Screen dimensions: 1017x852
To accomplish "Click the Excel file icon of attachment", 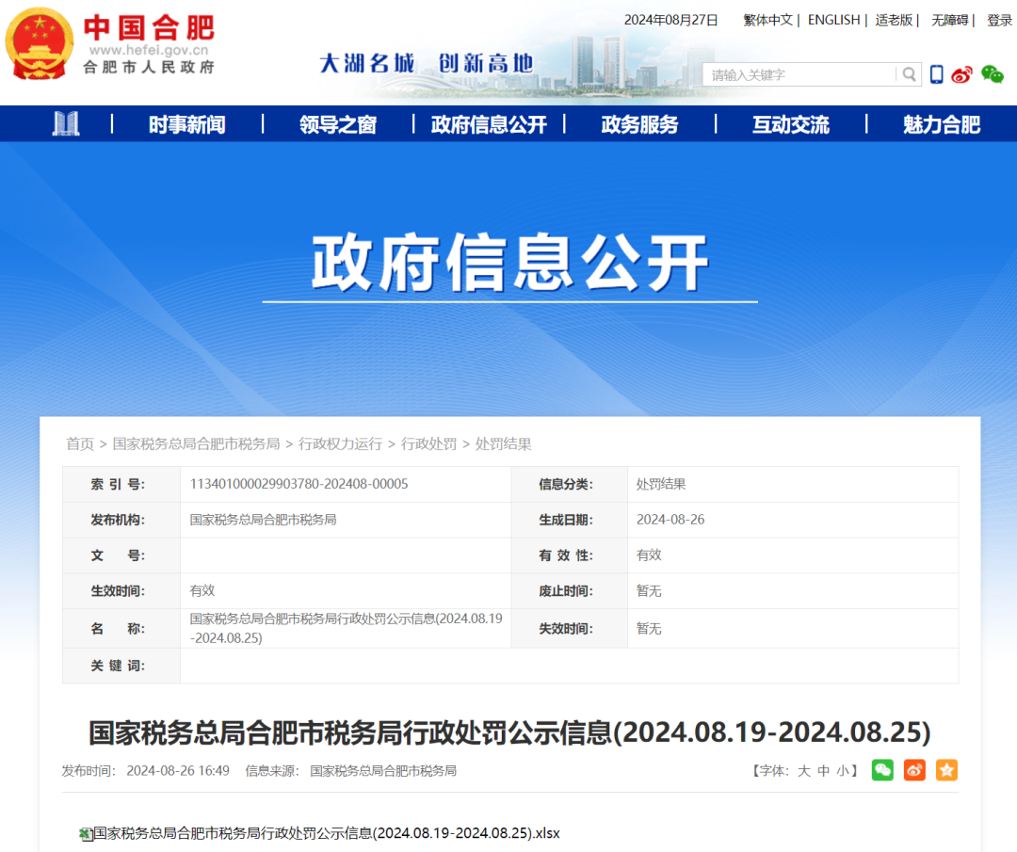I will pos(86,834).
